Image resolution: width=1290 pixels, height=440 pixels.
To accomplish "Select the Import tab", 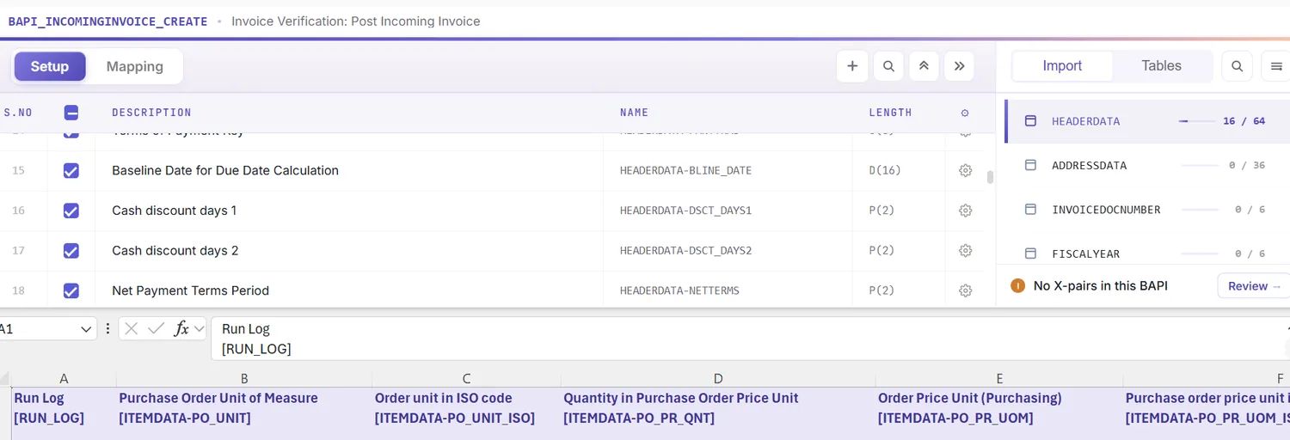I will pyautogui.click(x=1062, y=66).
